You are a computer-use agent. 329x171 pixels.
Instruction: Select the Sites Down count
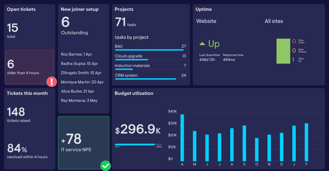294,41
